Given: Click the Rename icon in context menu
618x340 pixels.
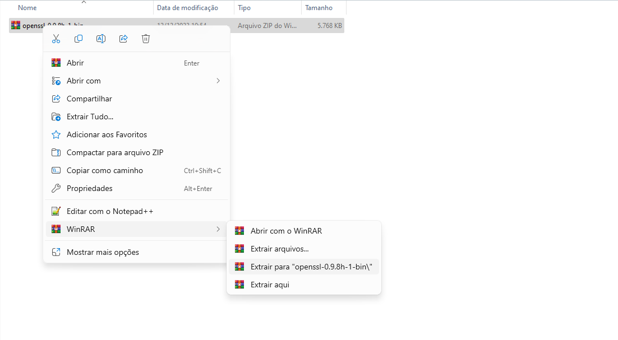Looking at the screenshot, I should pyautogui.click(x=101, y=39).
